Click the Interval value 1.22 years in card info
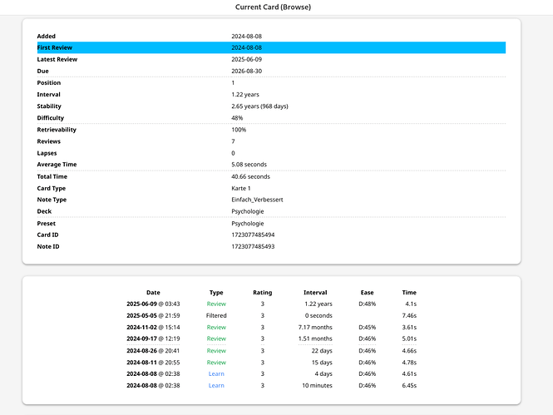553x415 pixels. pyautogui.click(x=245, y=95)
